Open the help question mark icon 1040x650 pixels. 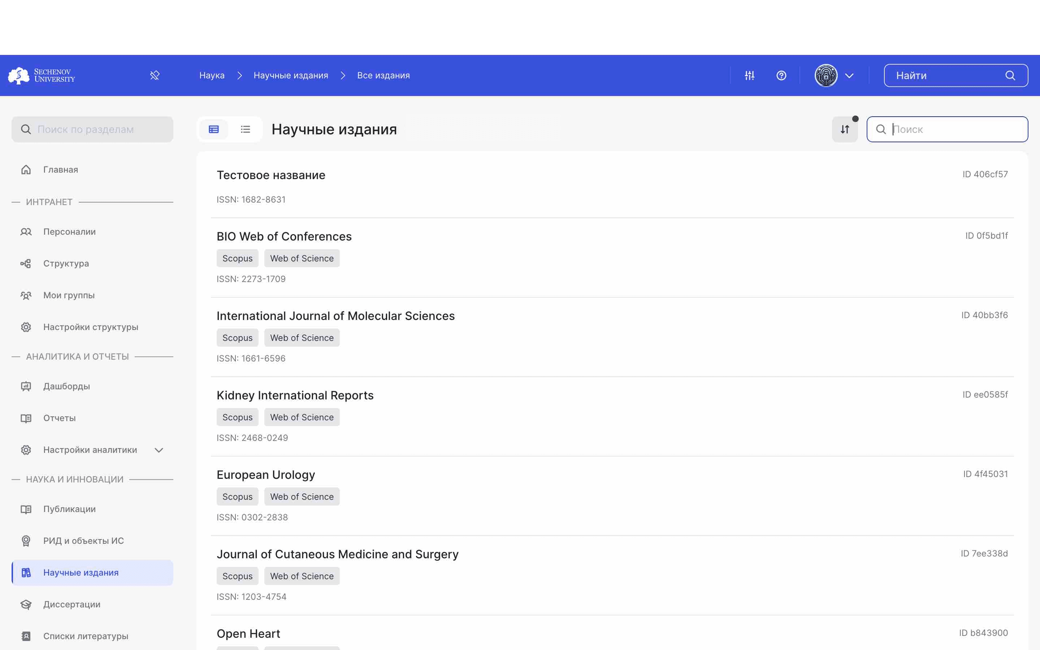coord(781,76)
